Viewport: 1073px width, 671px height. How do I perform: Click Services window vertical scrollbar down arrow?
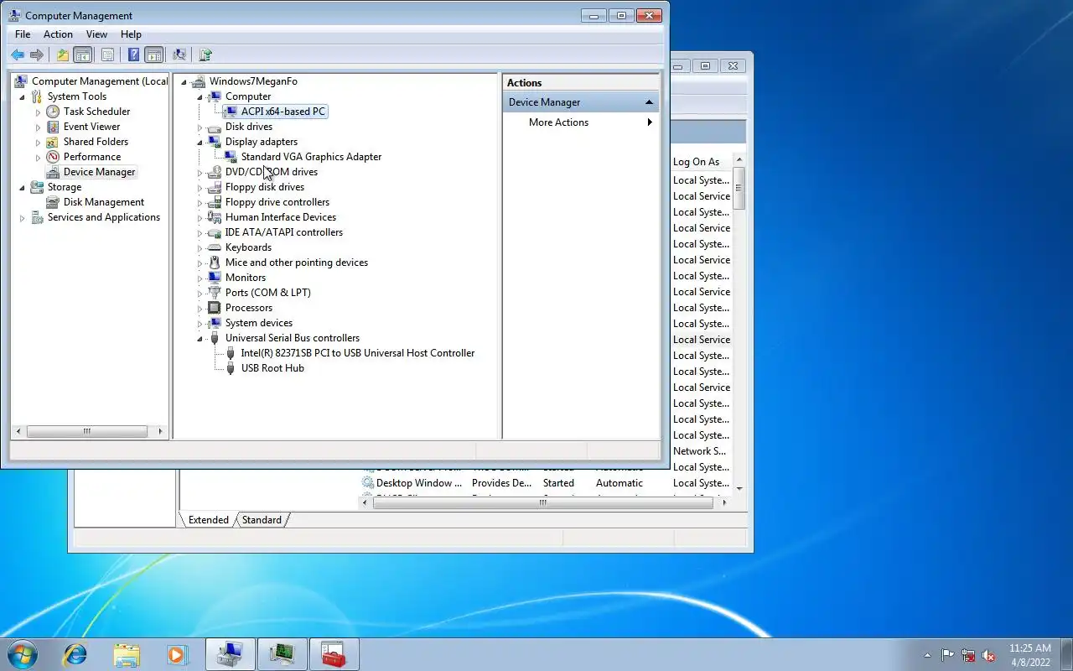[x=739, y=487]
